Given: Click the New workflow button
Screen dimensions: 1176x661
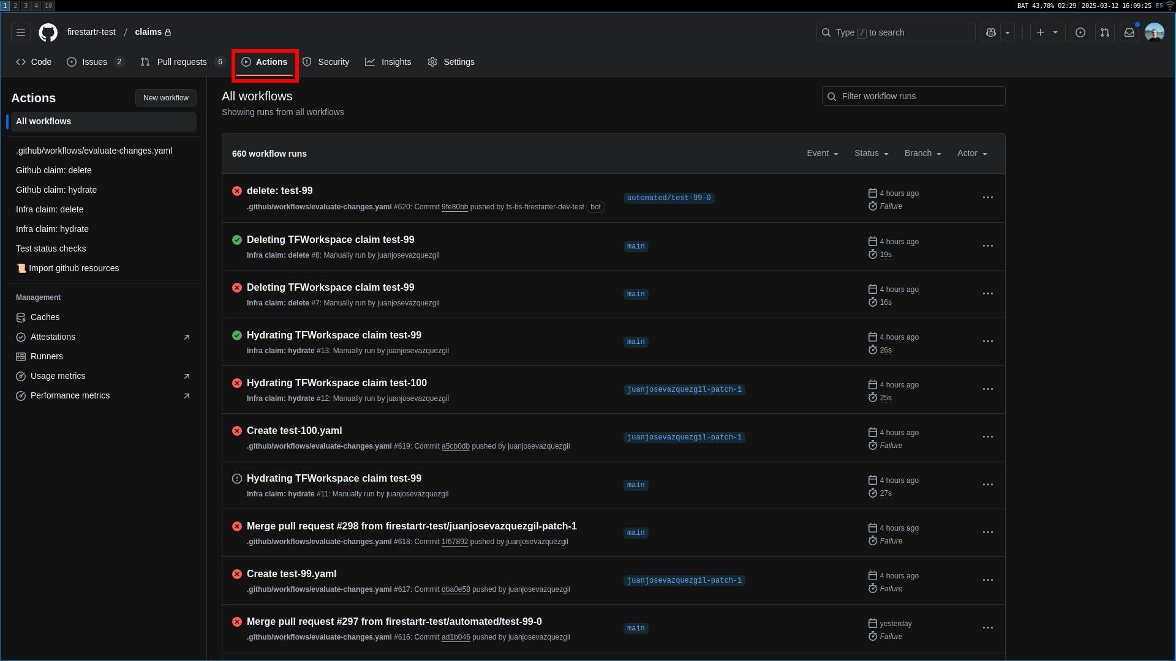Looking at the screenshot, I should [165, 97].
